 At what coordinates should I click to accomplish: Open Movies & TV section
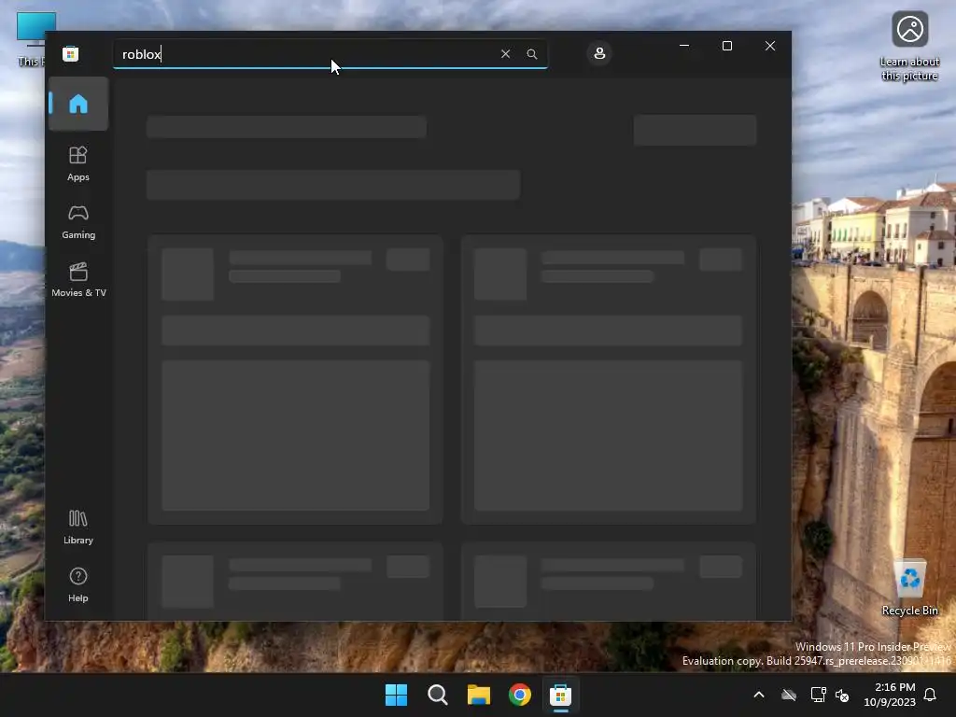[x=78, y=280]
